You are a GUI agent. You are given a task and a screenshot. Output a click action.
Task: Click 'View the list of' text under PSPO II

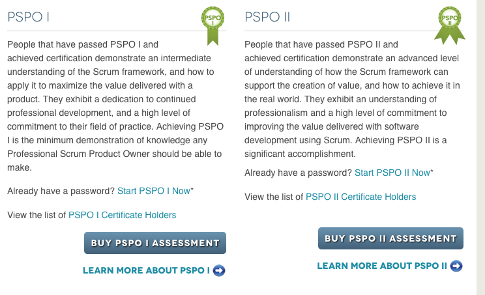coord(274,197)
